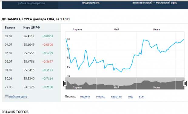Click the 'Май' label above the chart
The width and height of the screenshot is (188, 114).
(x=116, y=29)
